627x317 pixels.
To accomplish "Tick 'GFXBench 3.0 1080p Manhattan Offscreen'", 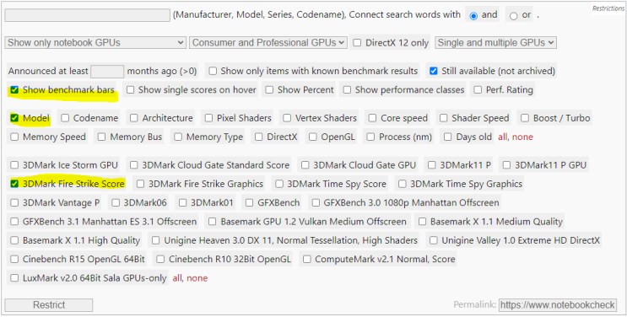I will (316, 202).
